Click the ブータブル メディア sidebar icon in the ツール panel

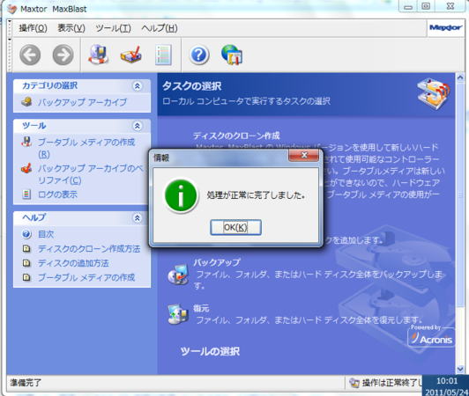26,142
